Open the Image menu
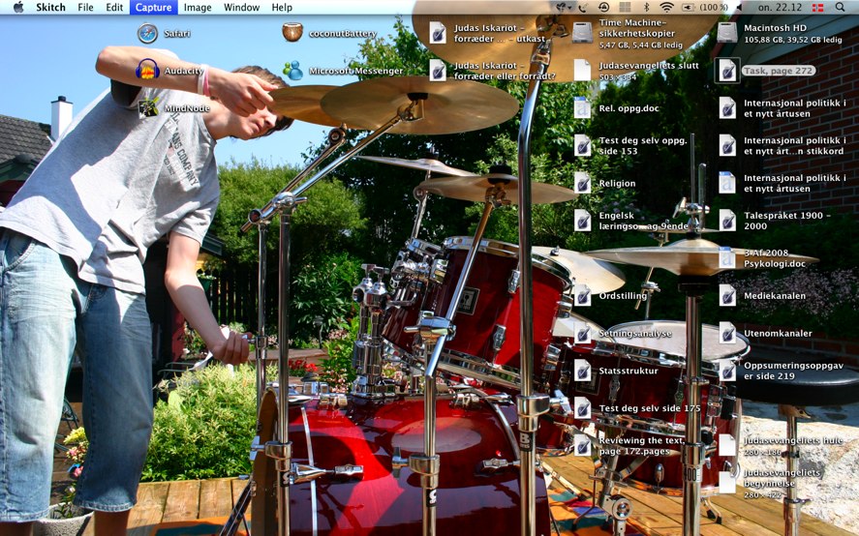 pyautogui.click(x=198, y=7)
